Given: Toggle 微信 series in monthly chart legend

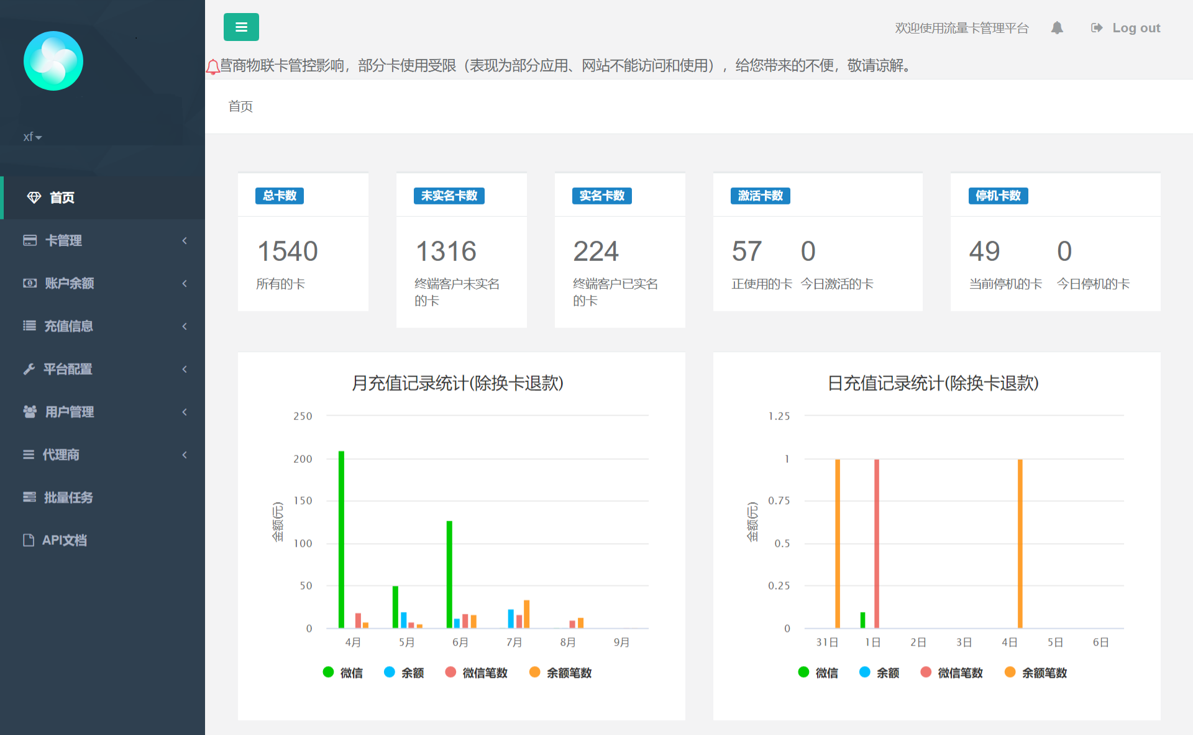Looking at the screenshot, I should point(327,672).
